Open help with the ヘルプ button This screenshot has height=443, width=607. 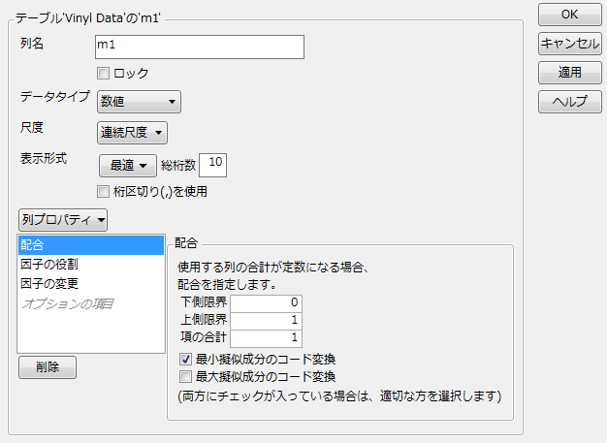(570, 102)
